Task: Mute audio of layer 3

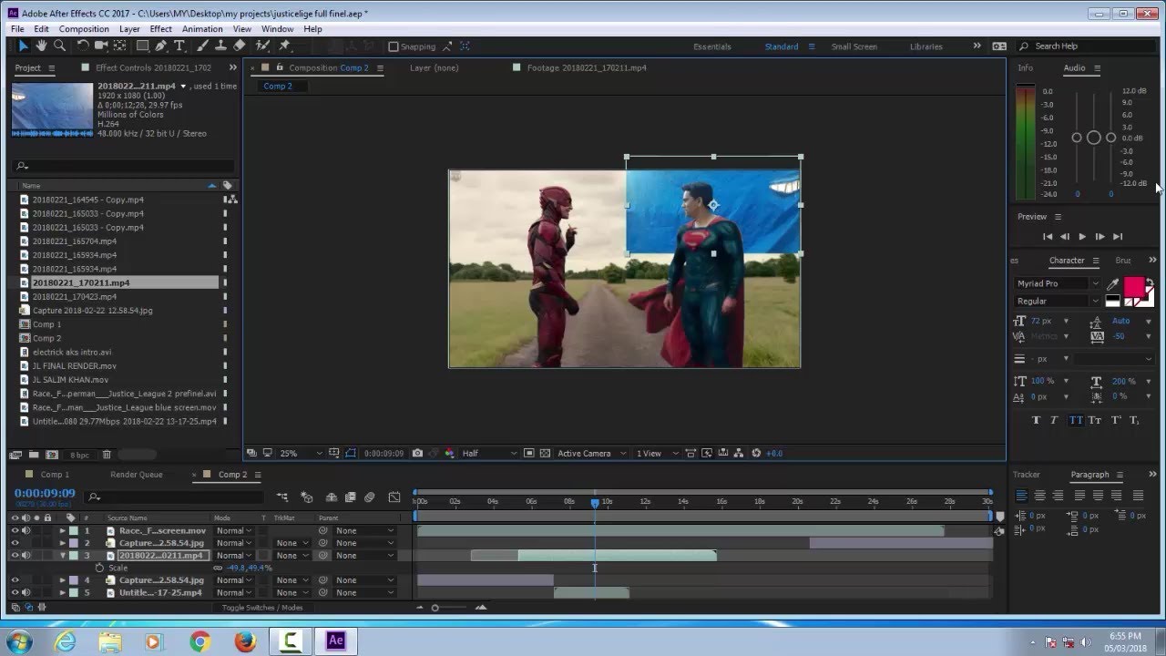Action: (x=26, y=555)
